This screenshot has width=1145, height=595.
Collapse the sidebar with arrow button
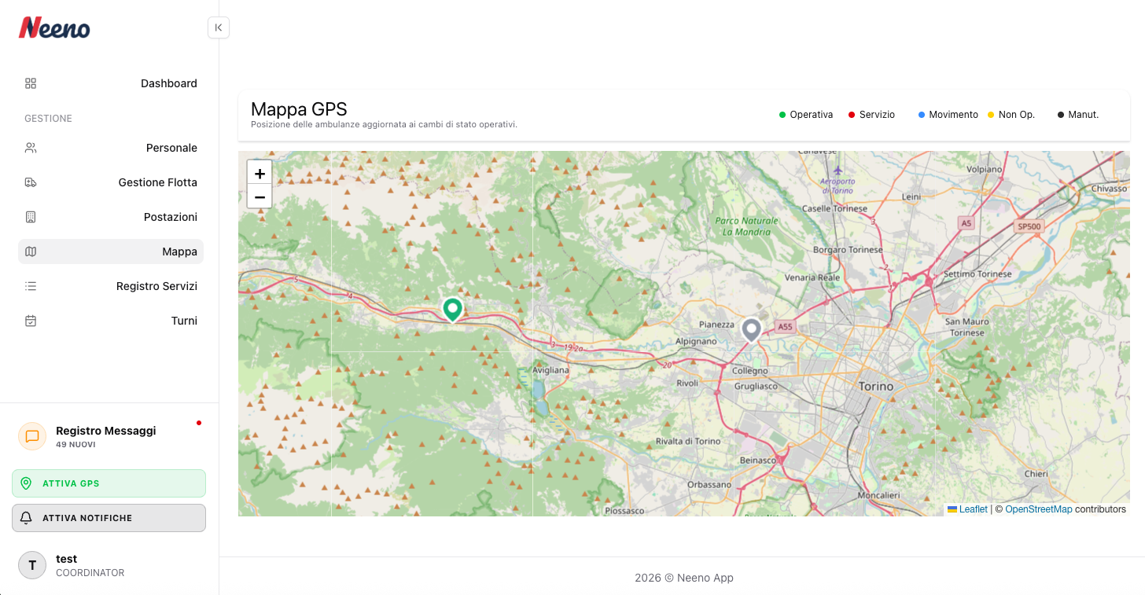(219, 28)
